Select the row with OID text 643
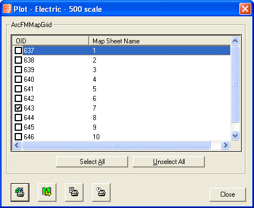Image resolution: width=254 pixels, height=208 pixels. (x=29, y=108)
